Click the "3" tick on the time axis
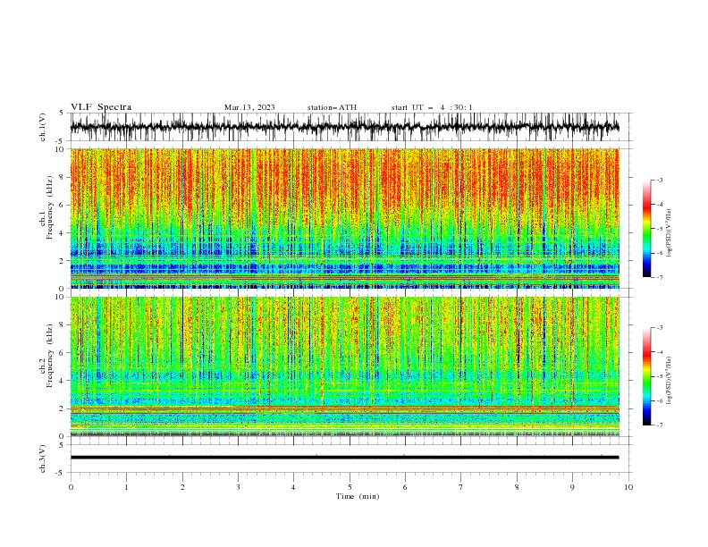Viewport: 708px width, 547px height. click(x=238, y=487)
